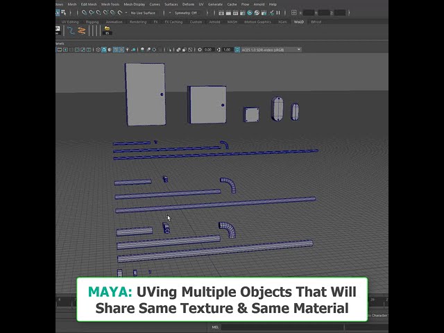Select the WoLD shelf tab
The image size is (444, 333).
[299, 22]
